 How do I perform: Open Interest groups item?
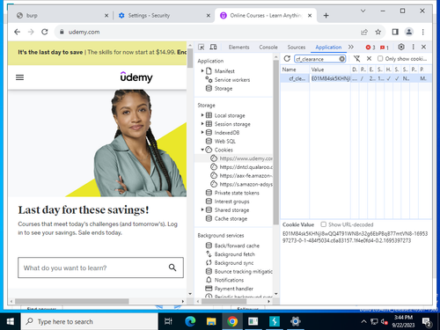coord(231,202)
